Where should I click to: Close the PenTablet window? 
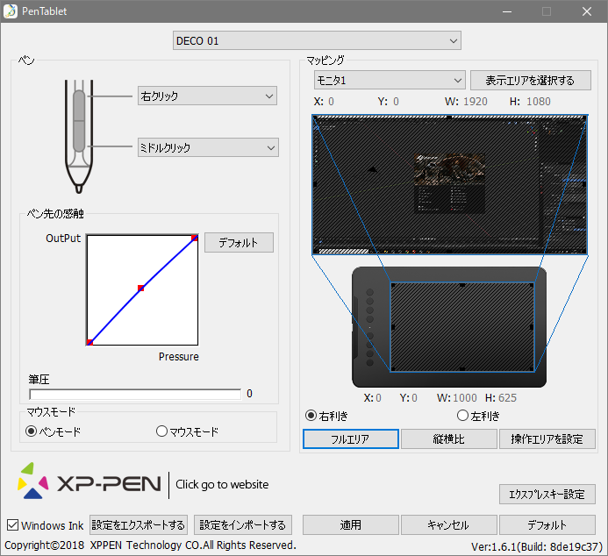[x=587, y=11]
